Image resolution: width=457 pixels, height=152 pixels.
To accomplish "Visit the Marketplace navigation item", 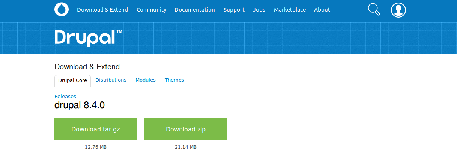I will pos(290,10).
